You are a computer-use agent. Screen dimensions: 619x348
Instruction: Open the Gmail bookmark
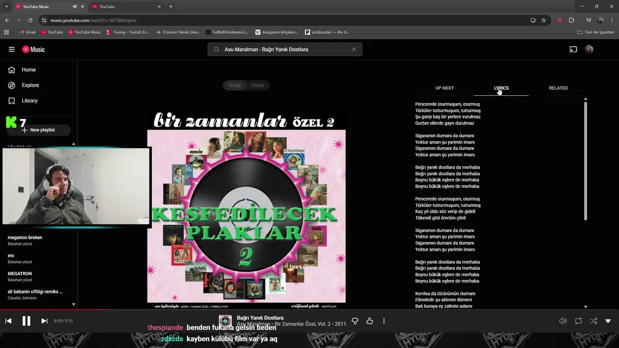click(x=27, y=32)
